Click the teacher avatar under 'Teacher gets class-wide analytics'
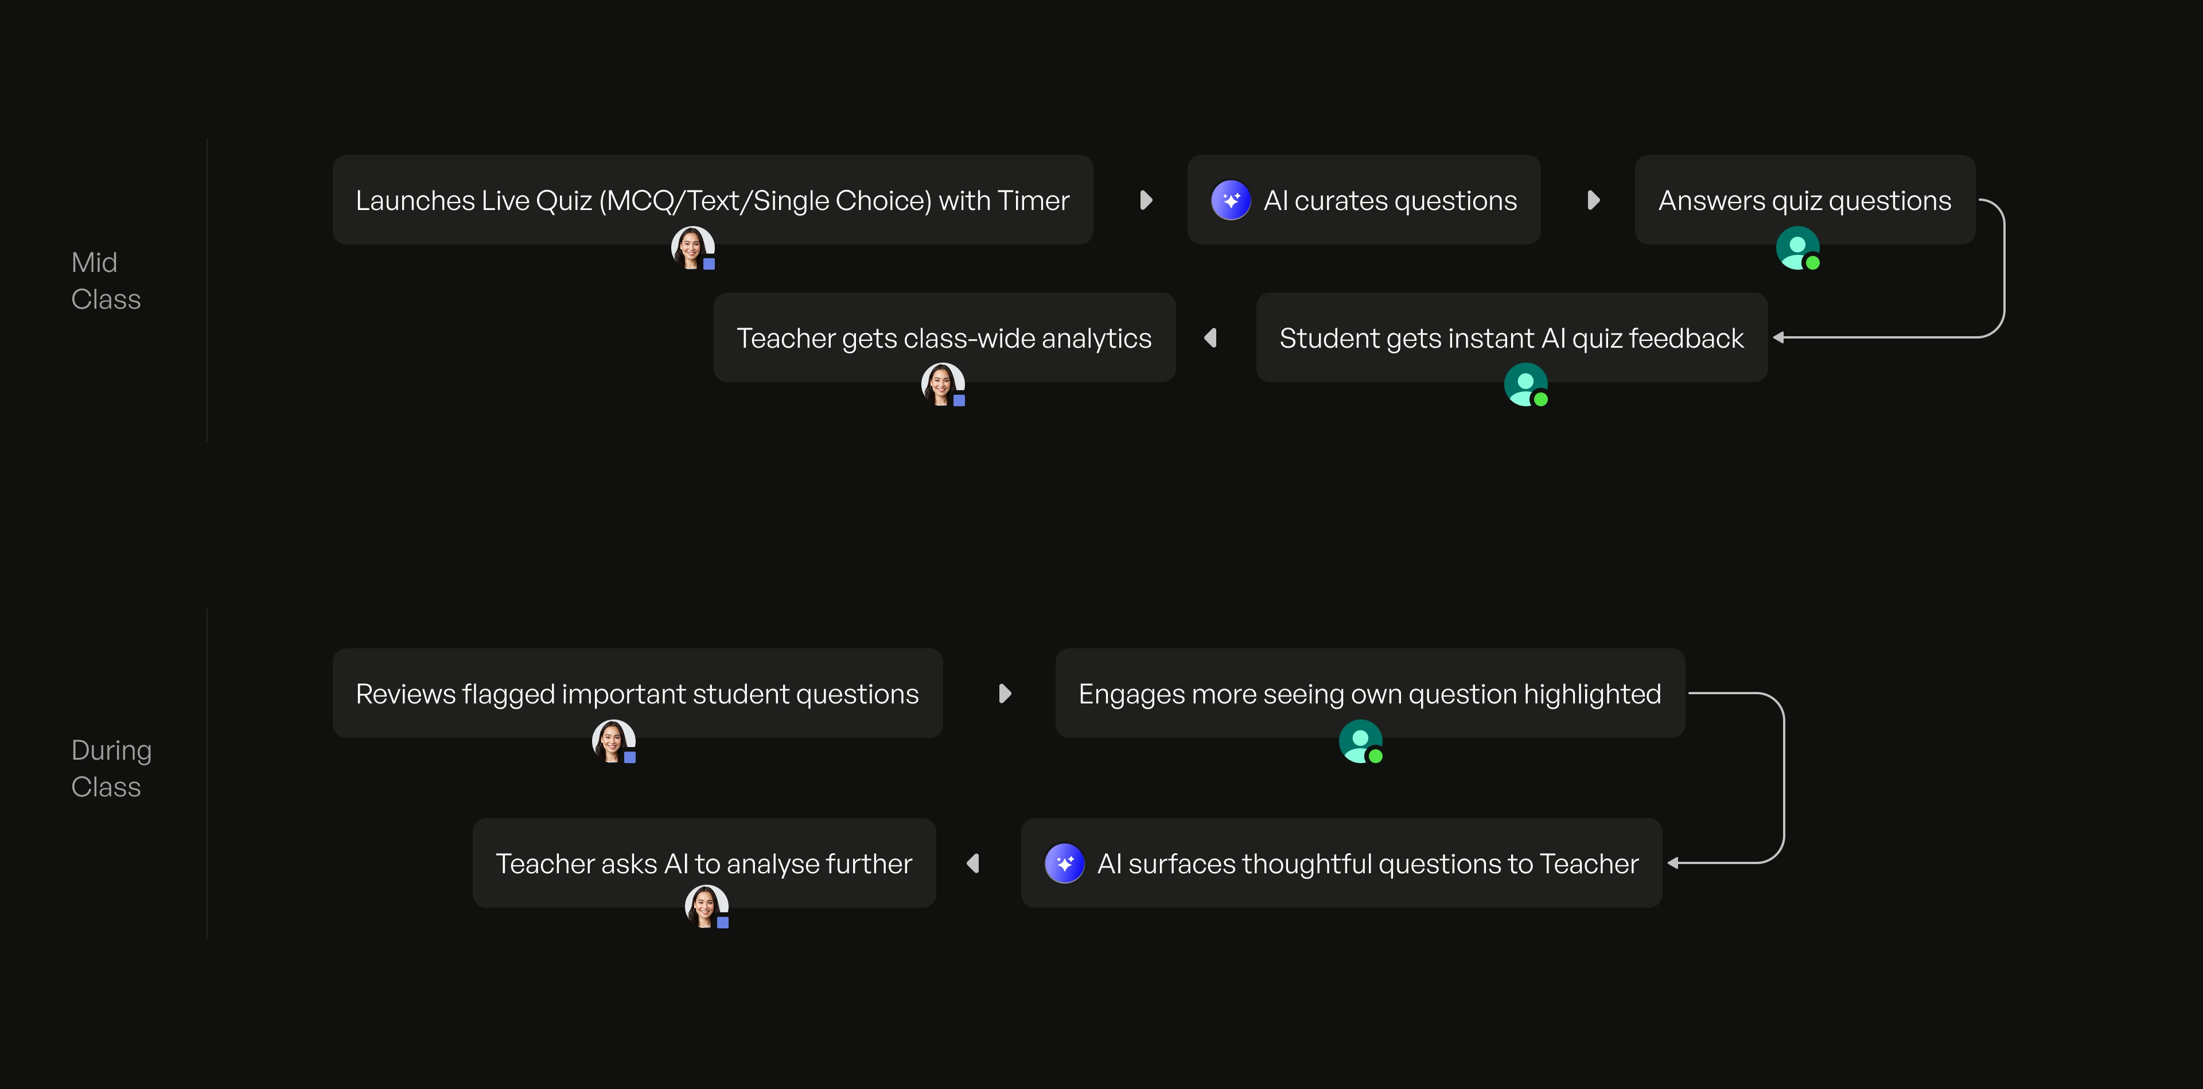 click(x=943, y=384)
